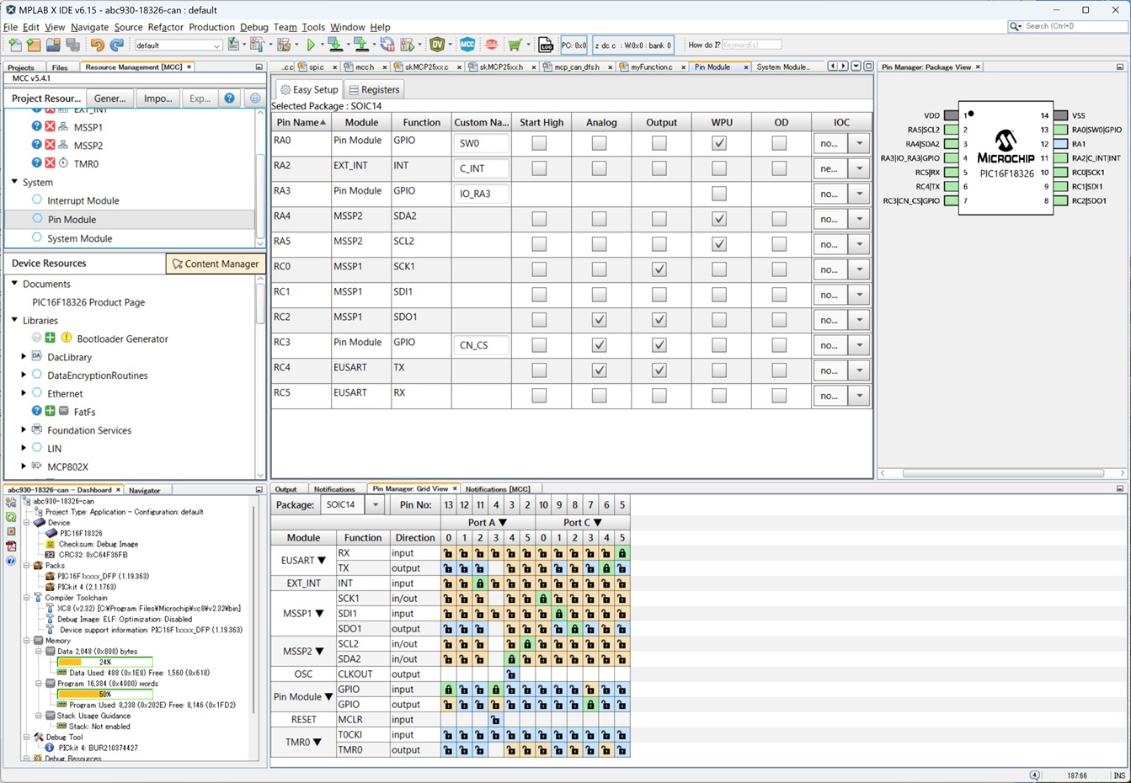Click the red remove icon beside MSSP1

[x=50, y=127]
